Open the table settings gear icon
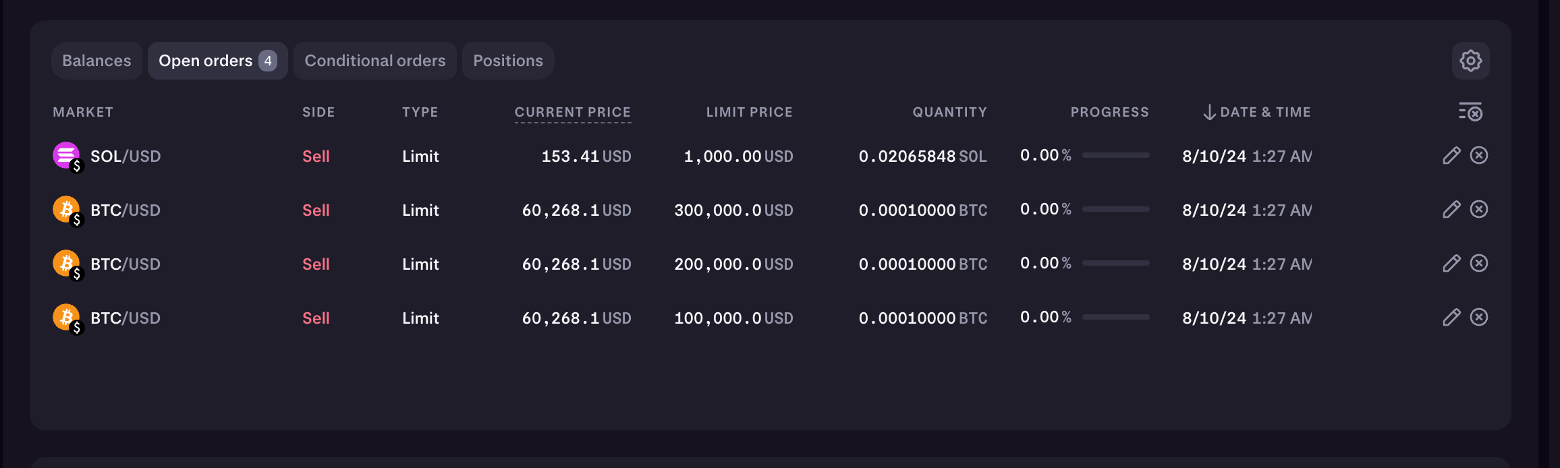This screenshot has width=1560, height=468. click(x=1470, y=61)
